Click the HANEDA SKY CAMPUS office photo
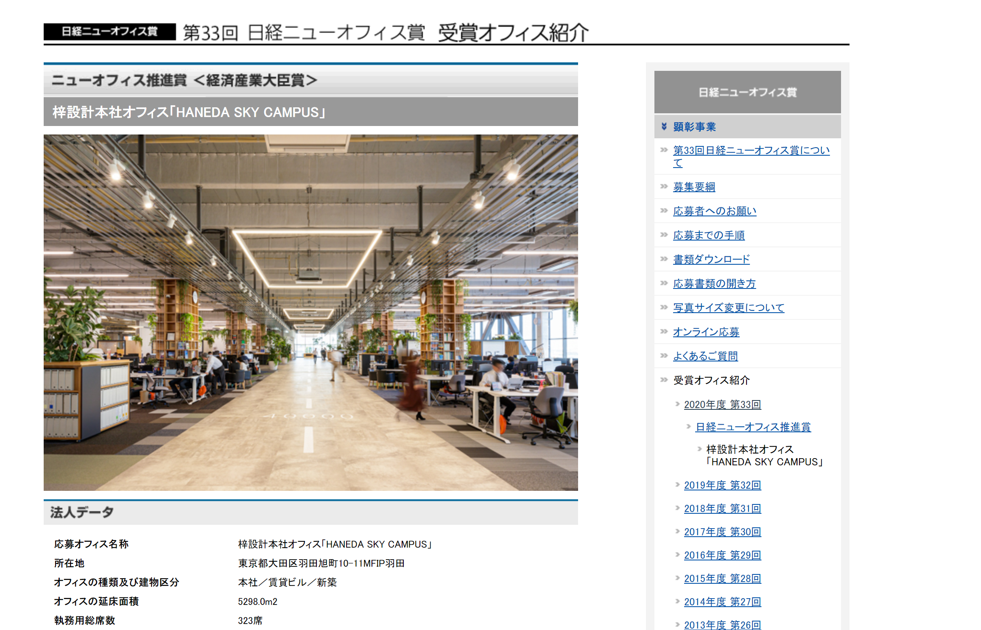 [x=310, y=312]
